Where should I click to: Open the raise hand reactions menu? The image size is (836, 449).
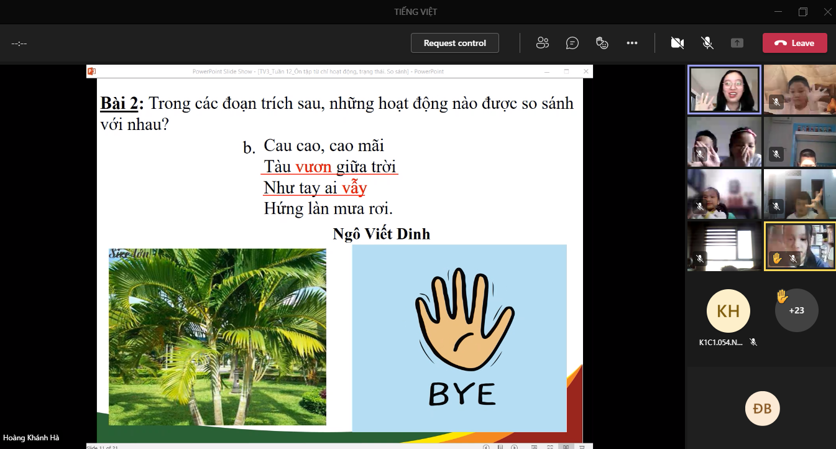pos(602,43)
